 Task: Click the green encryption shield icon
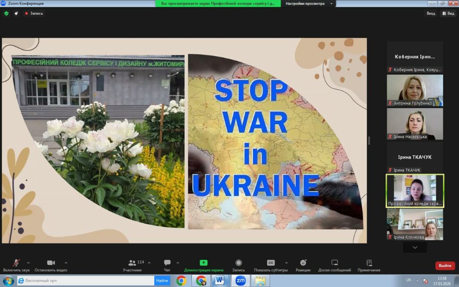pyautogui.click(x=6, y=13)
